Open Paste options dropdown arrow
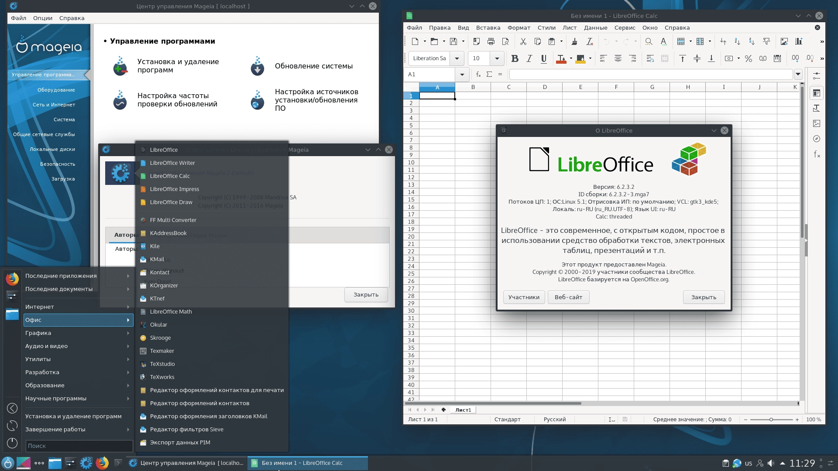This screenshot has width=838, height=471. (561, 41)
